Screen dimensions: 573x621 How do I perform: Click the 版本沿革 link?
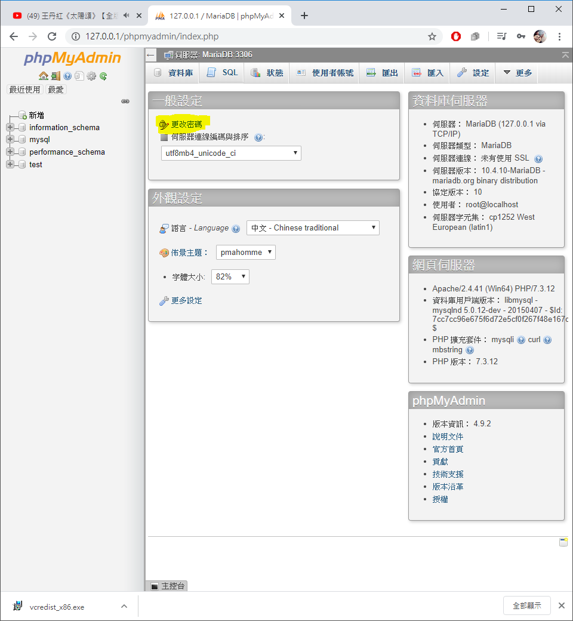click(448, 487)
